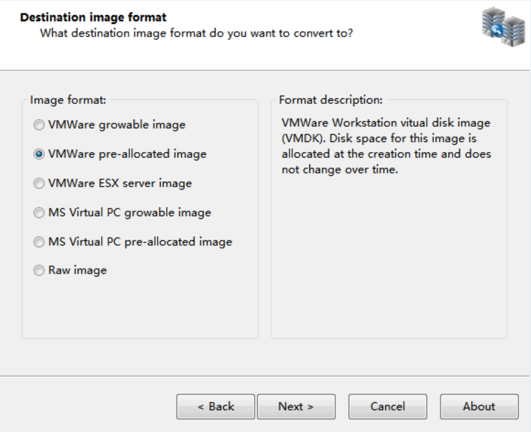This screenshot has height=432, width=531.
Task: Click the 'Raw image' option label text
Action: point(78,270)
